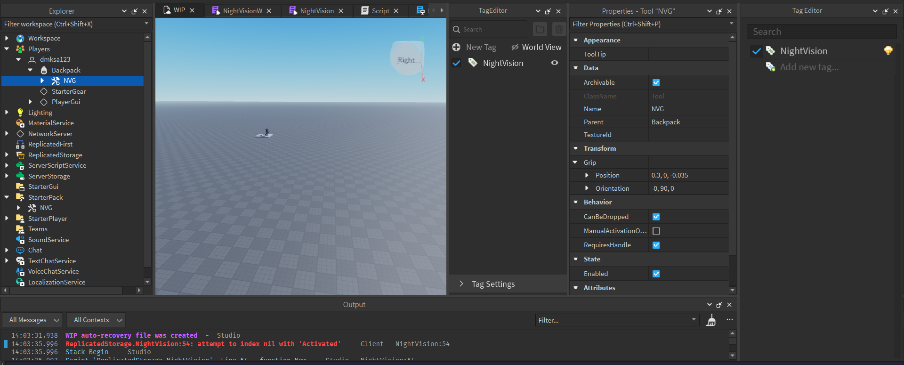
Task: Click the TextChatService icon
Action: click(x=20, y=261)
